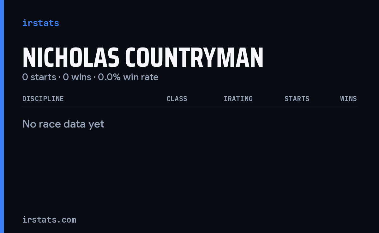Click the dot separator after '0 starts'
The height and width of the screenshot is (233, 379).
59,77
